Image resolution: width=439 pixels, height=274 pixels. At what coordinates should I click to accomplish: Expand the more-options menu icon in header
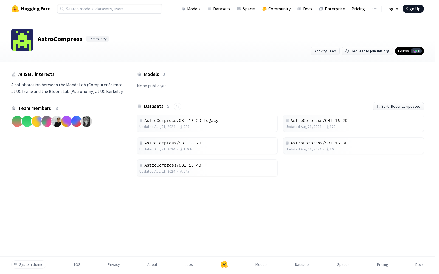[374, 9]
